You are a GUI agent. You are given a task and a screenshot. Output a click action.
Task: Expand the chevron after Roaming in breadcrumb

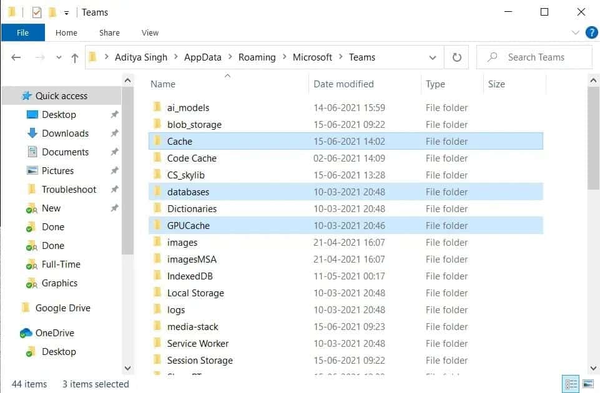tap(284, 57)
